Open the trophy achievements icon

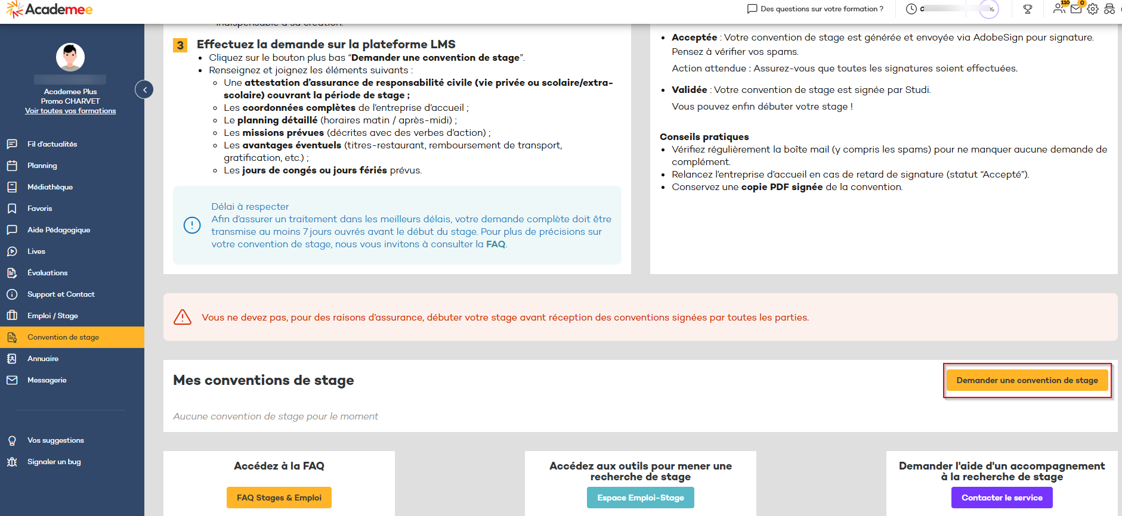(x=1027, y=9)
